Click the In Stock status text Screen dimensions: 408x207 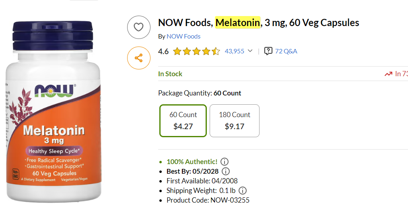tap(170, 74)
